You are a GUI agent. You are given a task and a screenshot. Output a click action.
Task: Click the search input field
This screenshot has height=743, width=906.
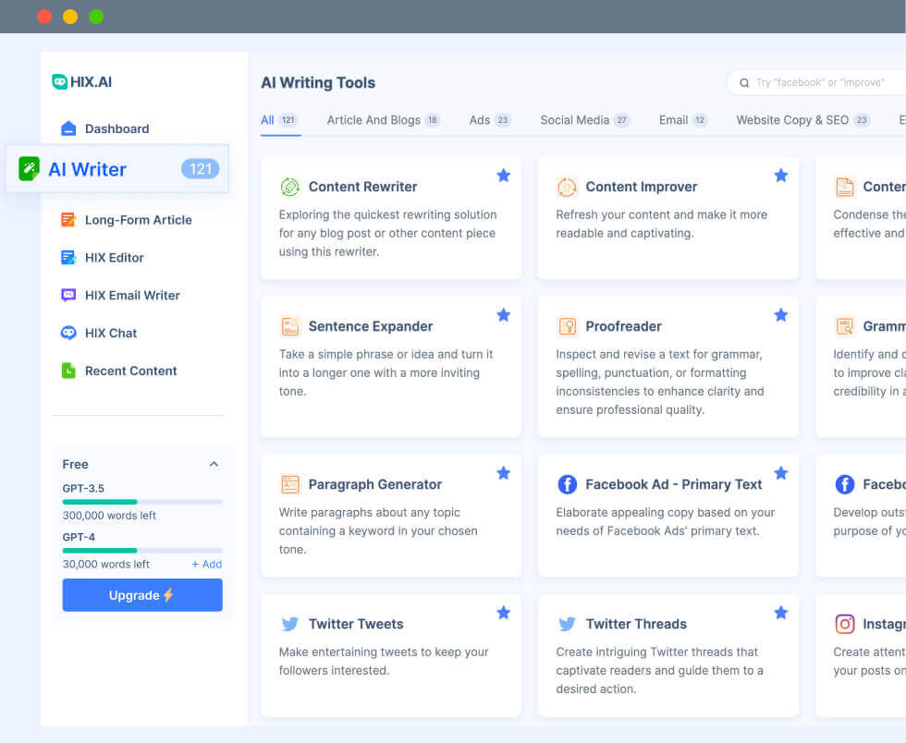pyautogui.click(x=823, y=82)
